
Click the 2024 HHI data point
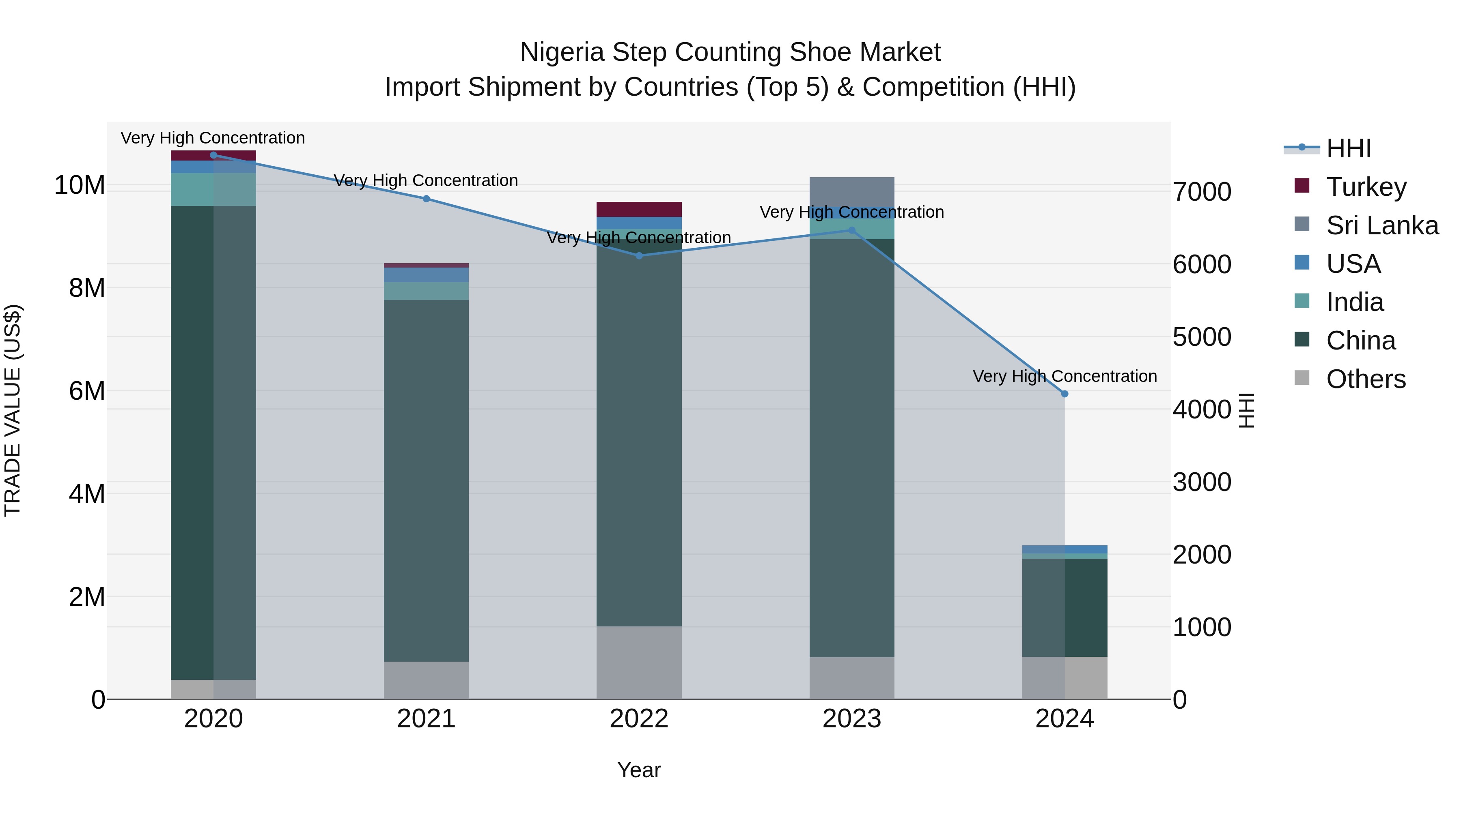[x=1065, y=394]
